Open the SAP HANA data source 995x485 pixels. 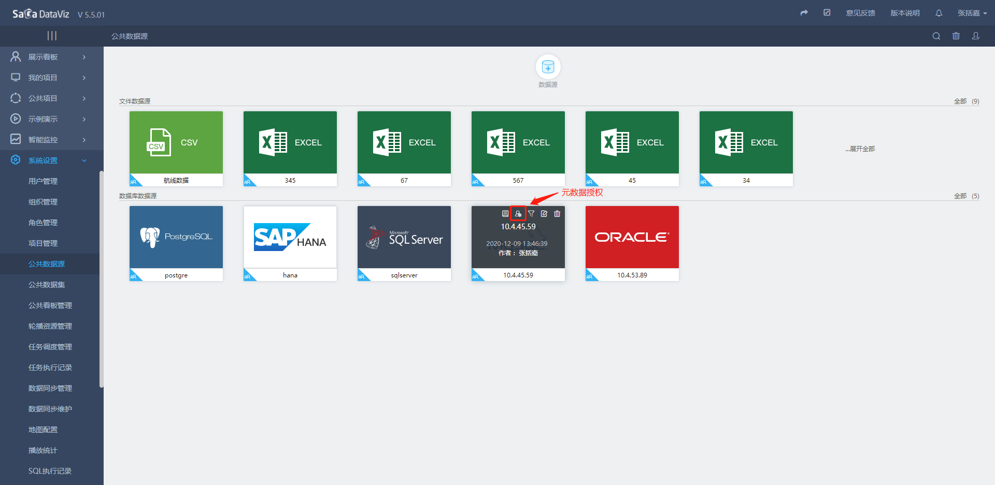290,243
